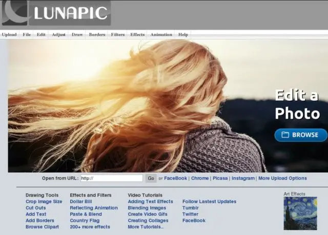Open the Draw menu
Screen dimensions: 328x235
(x=77, y=35)
